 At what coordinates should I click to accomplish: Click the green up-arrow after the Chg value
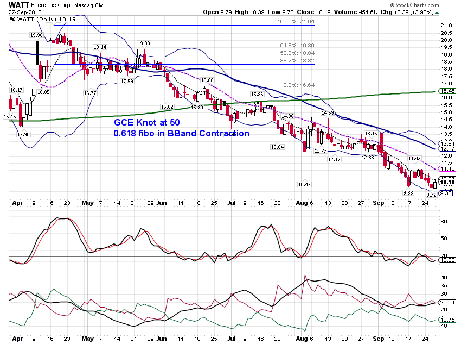[437, 12]
